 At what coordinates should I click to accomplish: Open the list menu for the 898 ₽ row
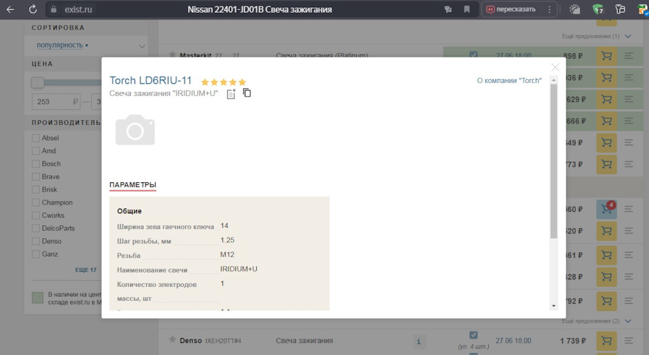(629, 56)
